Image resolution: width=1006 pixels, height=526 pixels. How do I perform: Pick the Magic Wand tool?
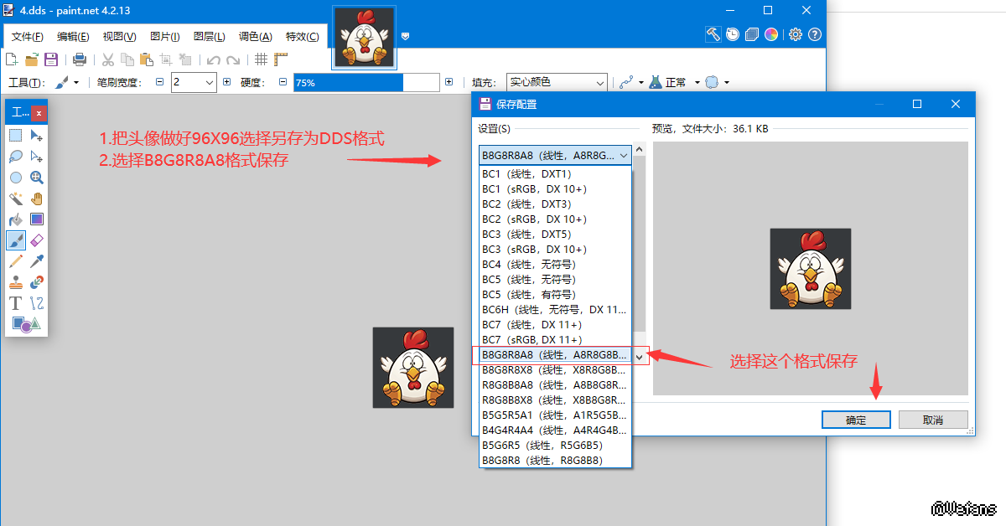point(16,199)
